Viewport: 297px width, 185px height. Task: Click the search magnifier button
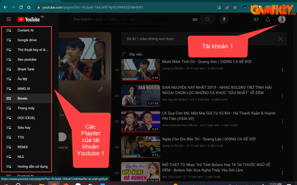coord(208,19)
